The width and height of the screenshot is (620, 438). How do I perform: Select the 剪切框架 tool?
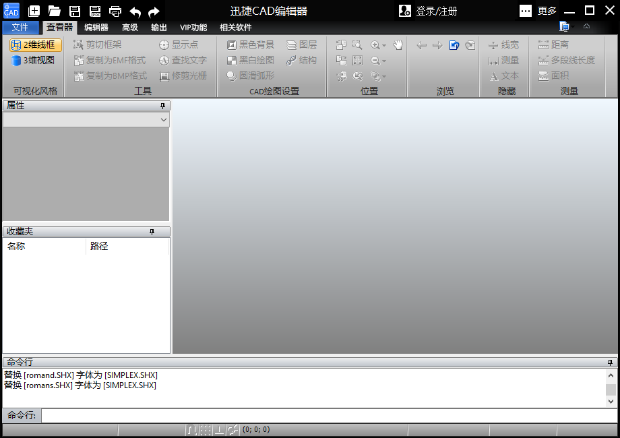tap(97, 44)
